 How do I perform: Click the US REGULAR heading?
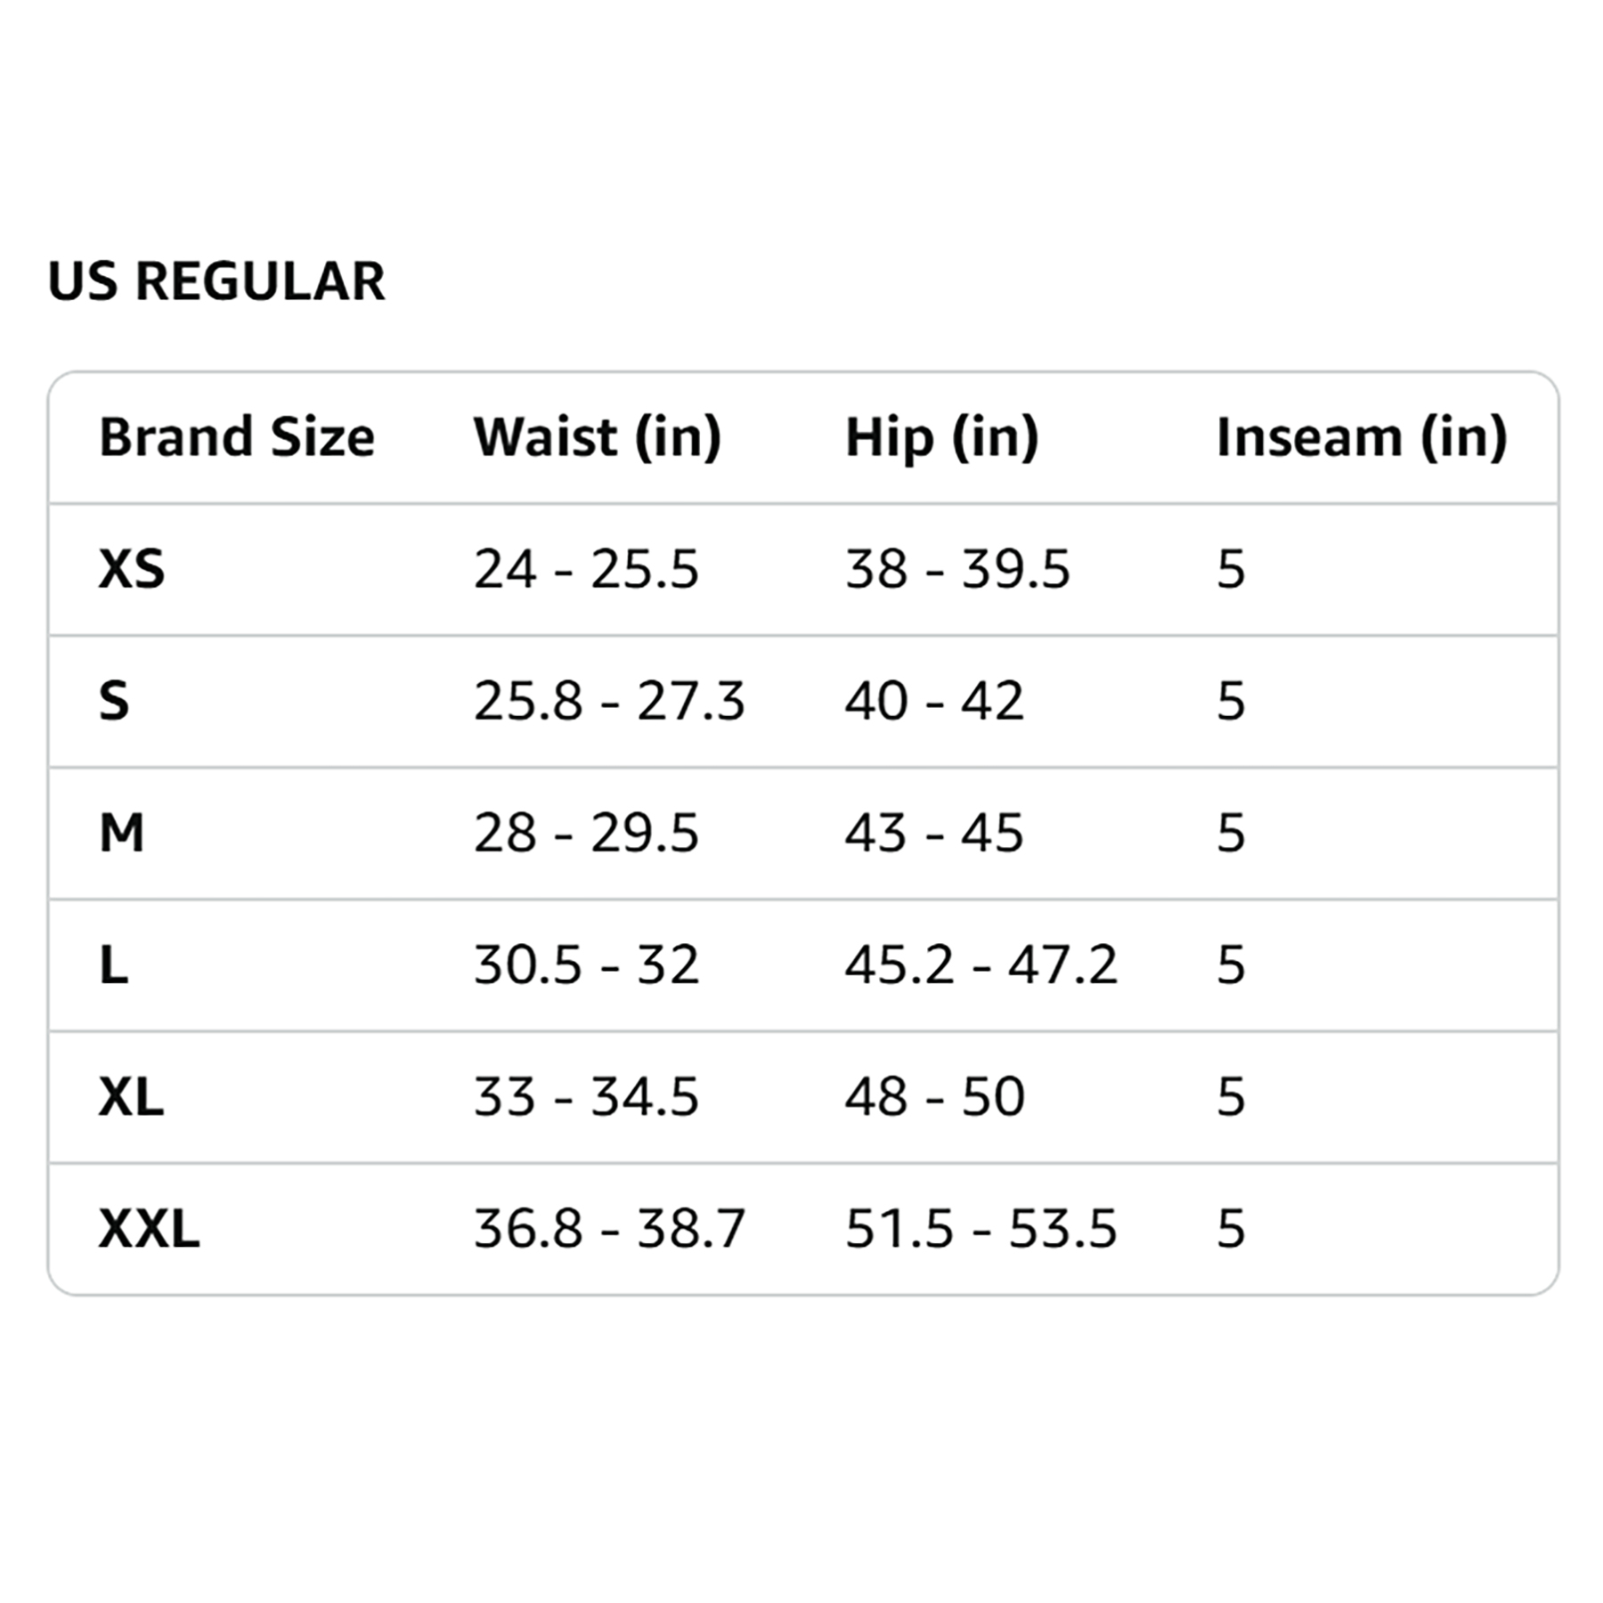click(x=216, y=281)
